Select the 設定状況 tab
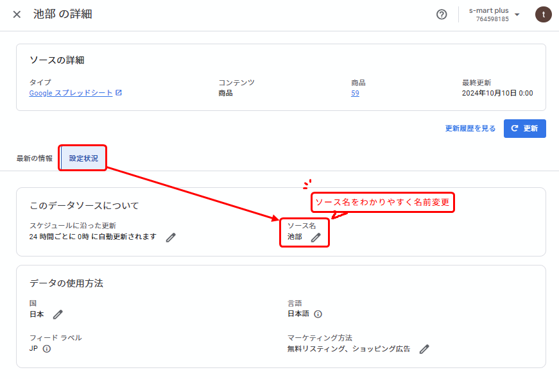Viewport: 559px width, 379px height. click(x=83, y=158)
